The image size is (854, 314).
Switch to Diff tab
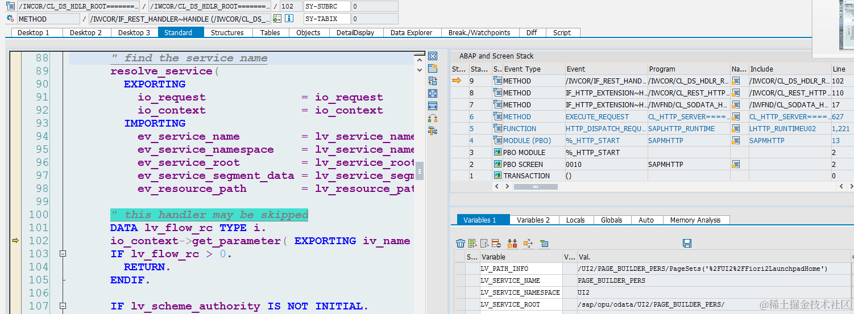pyautogui.click(x=531, y=32)
